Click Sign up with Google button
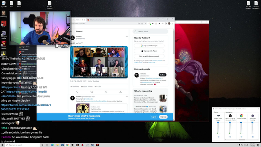Screen dimensions: 261x147 point(149,45)
